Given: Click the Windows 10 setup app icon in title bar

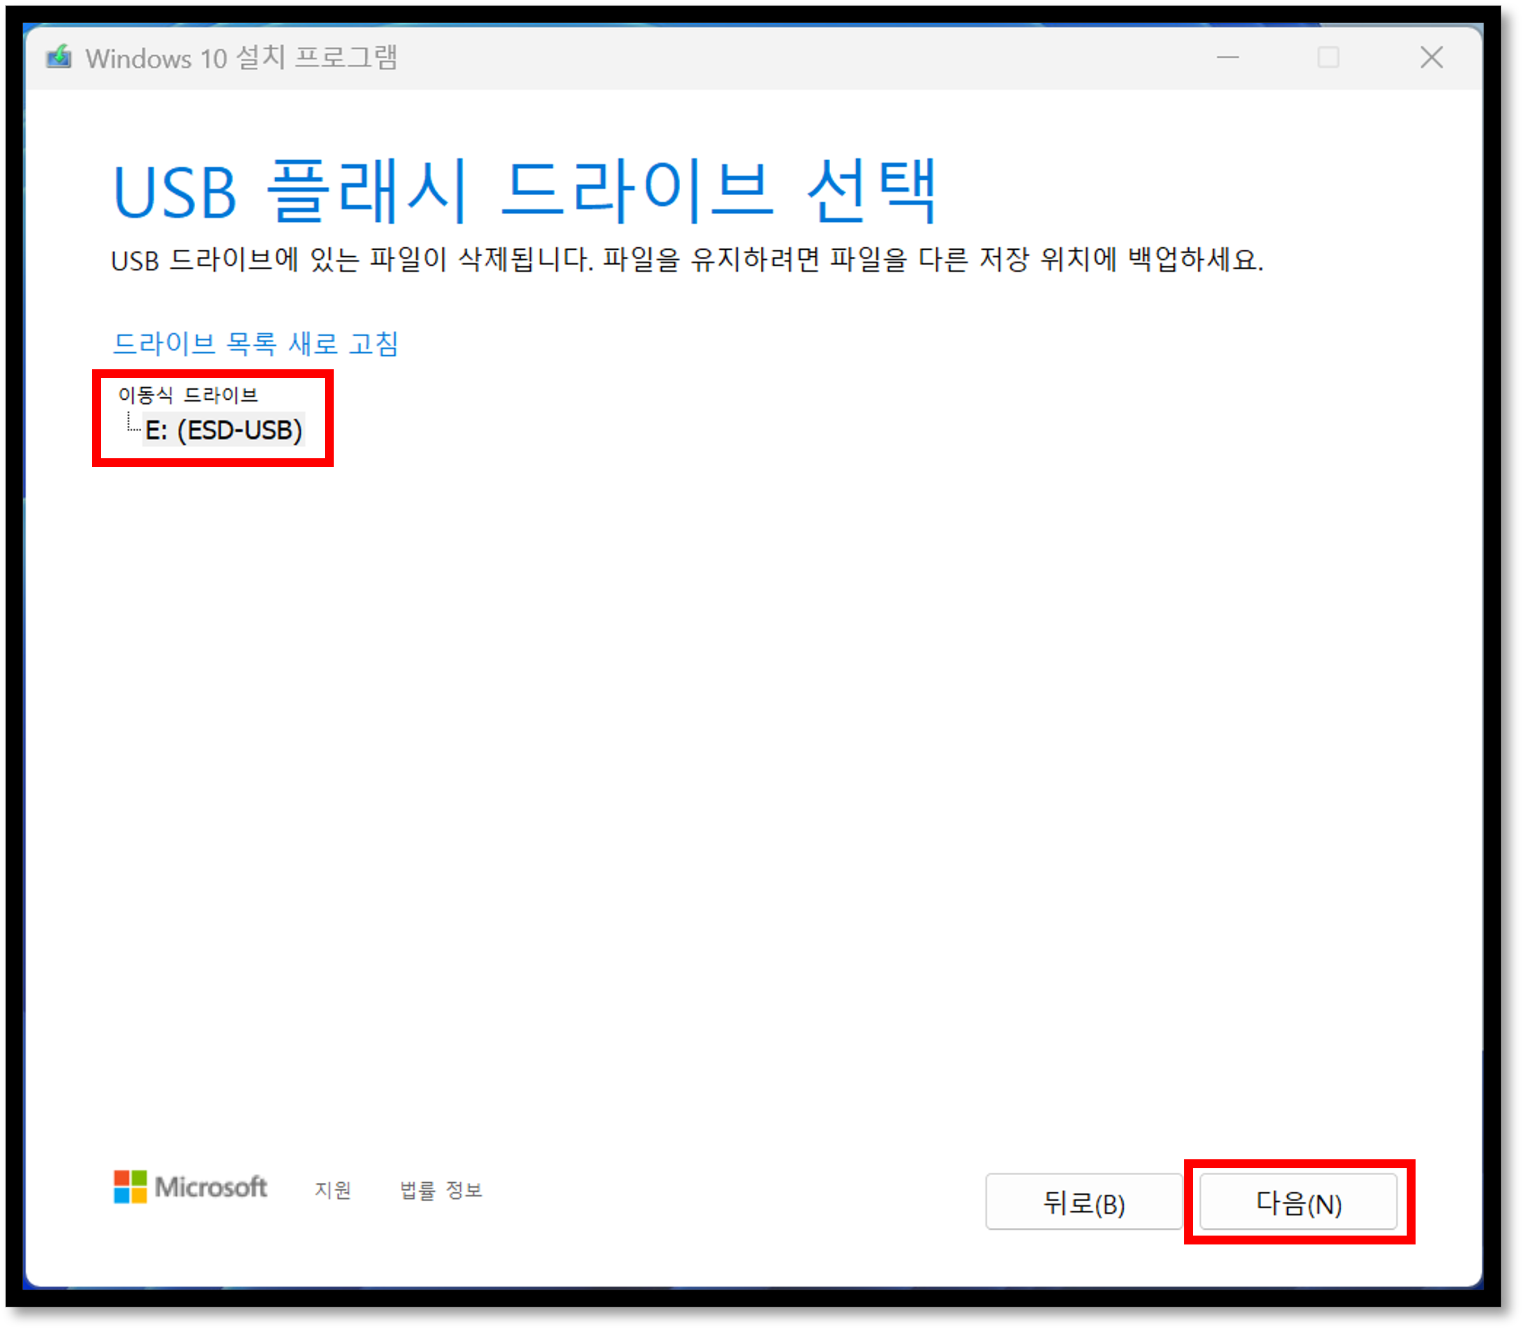Looking at the screenshot, I should tap(58, 57).
